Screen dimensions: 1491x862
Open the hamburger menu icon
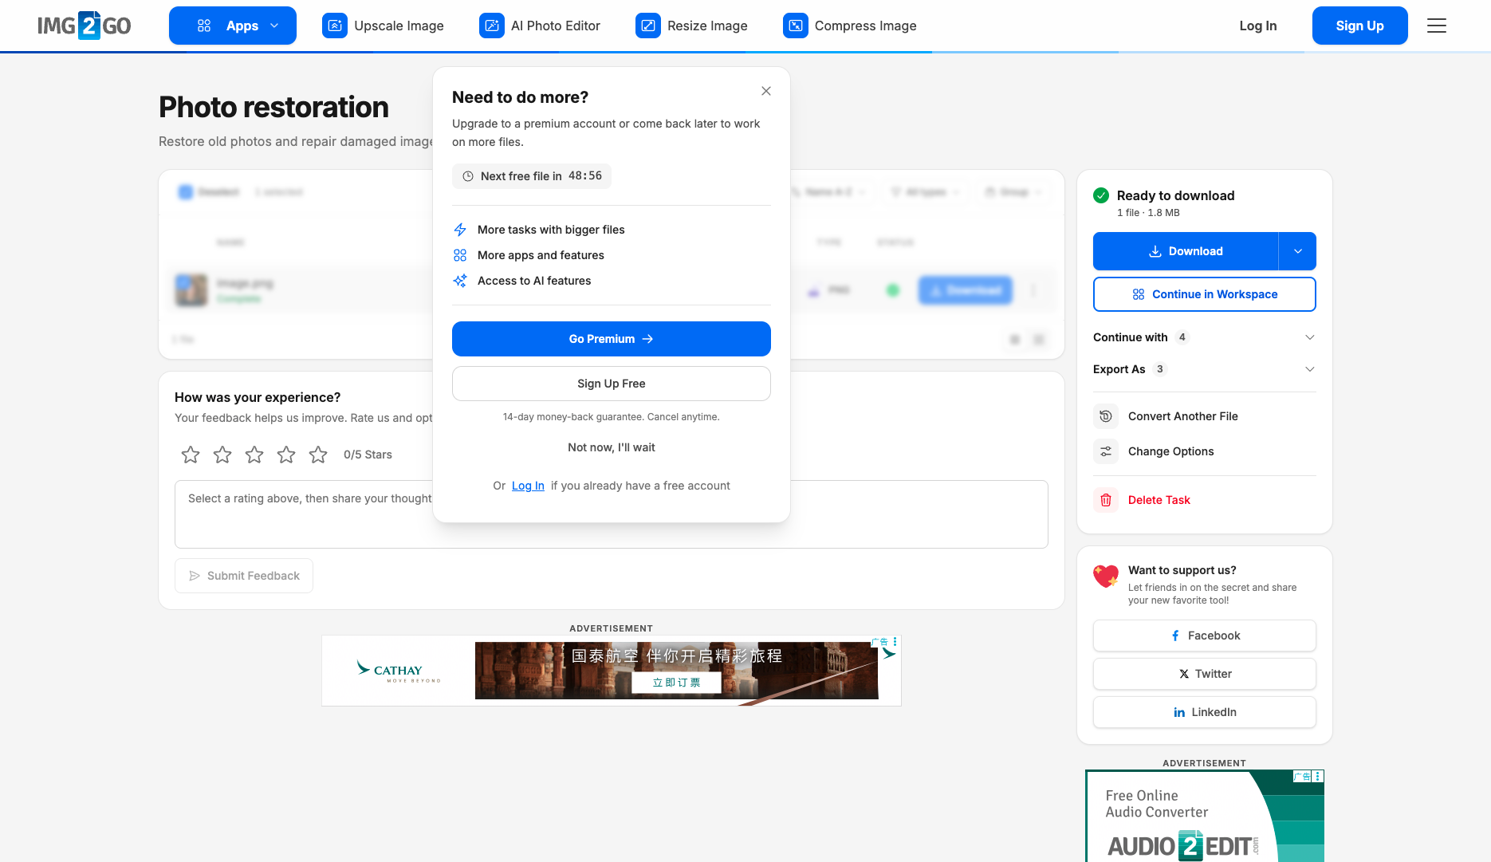[1437, 26]
